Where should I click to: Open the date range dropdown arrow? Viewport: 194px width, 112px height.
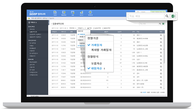[68, 28]
